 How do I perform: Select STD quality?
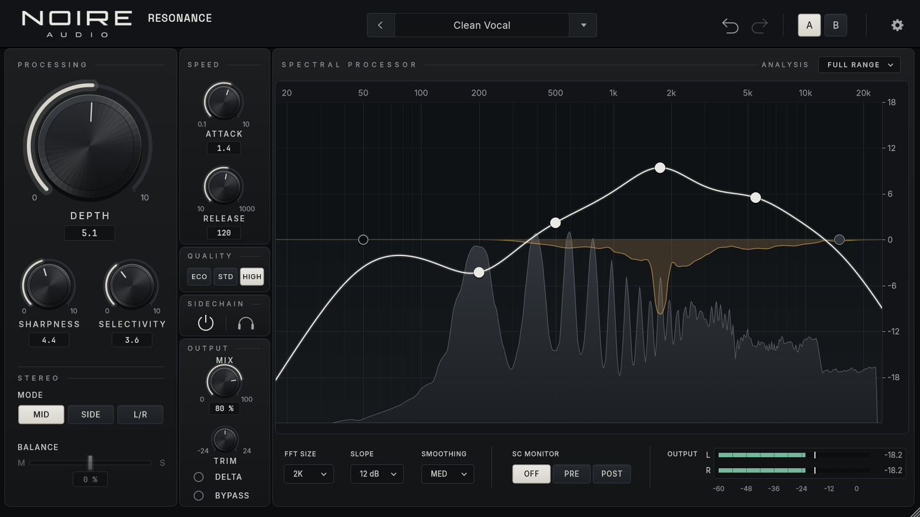pos(225,277)
